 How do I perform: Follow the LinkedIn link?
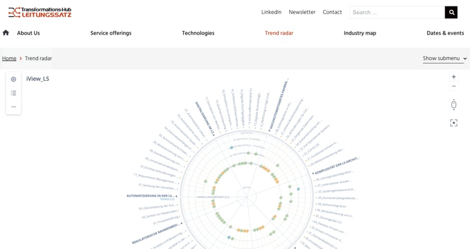pos(271,12)
